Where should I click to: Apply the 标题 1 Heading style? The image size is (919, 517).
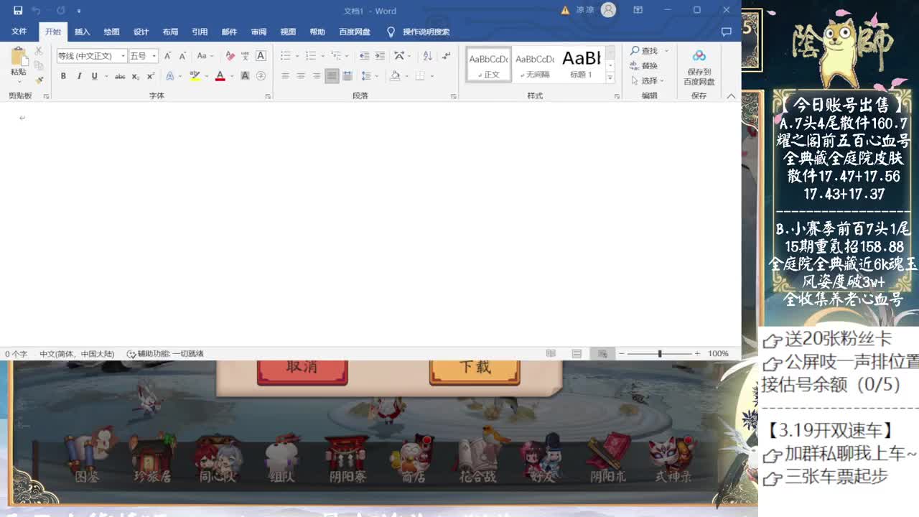(x=581, y=64)
